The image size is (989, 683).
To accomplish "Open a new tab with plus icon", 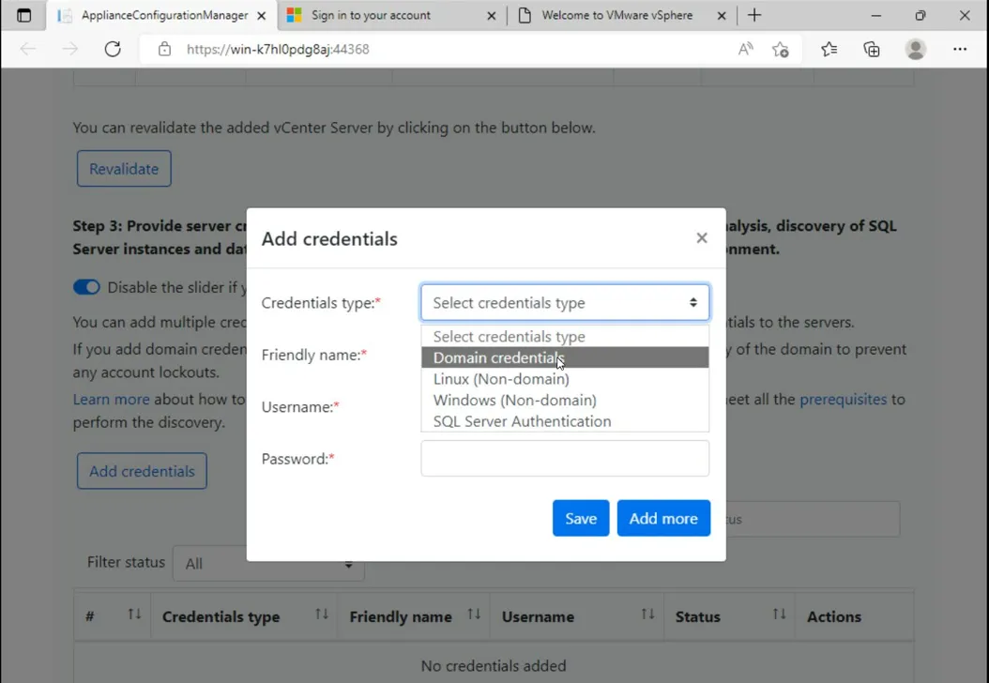I will click(754, 16).
